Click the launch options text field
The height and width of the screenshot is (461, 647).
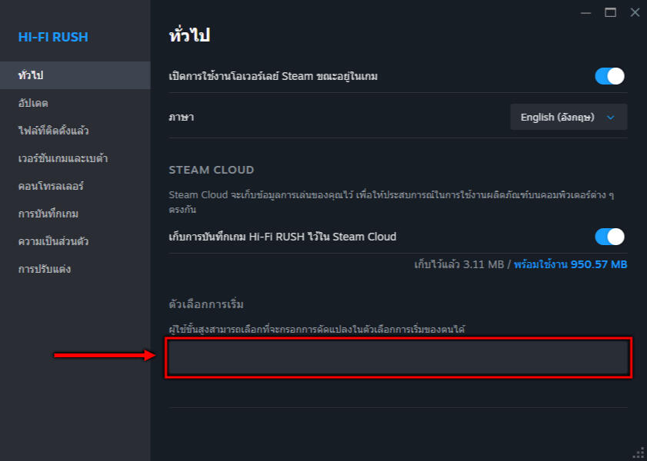399,357
